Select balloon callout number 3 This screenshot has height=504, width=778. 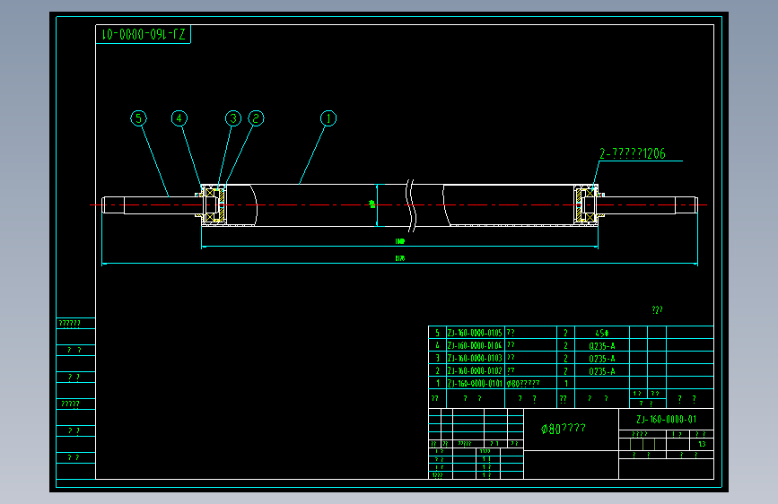pyautogui.click(x=233, y=118)
